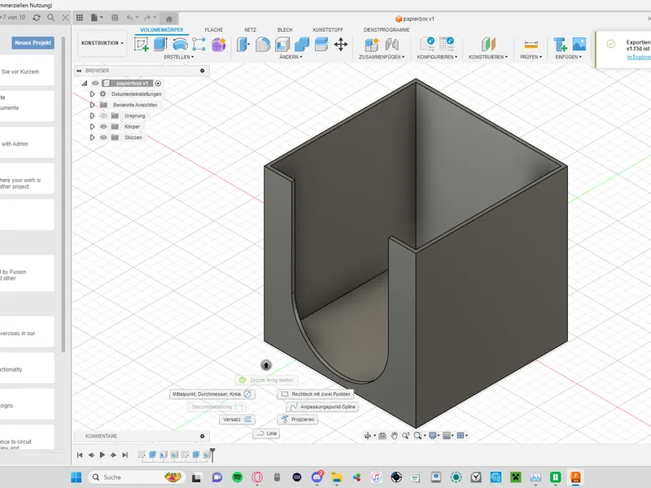Screen dimensions: 651x488
Task: Open the ÄNDERN dropdown menu
Action: pos(291,57)
